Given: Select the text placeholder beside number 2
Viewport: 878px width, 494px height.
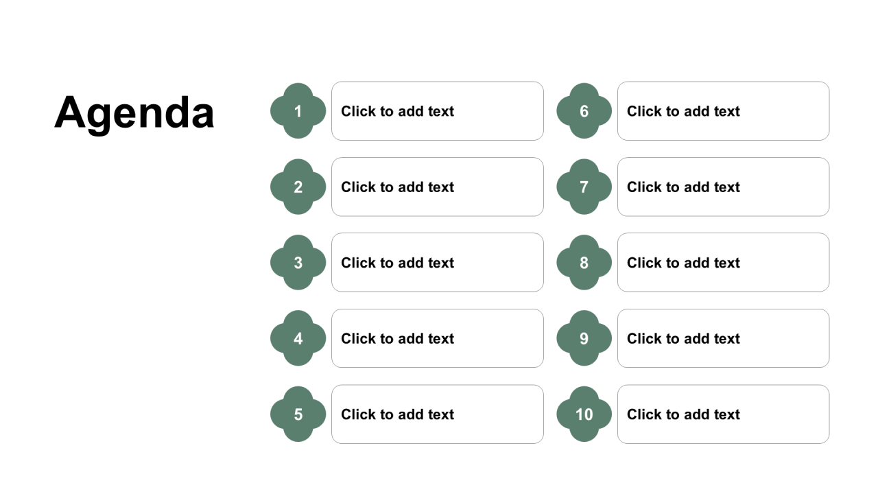Looking at the screenshot, I should [438, 187].
